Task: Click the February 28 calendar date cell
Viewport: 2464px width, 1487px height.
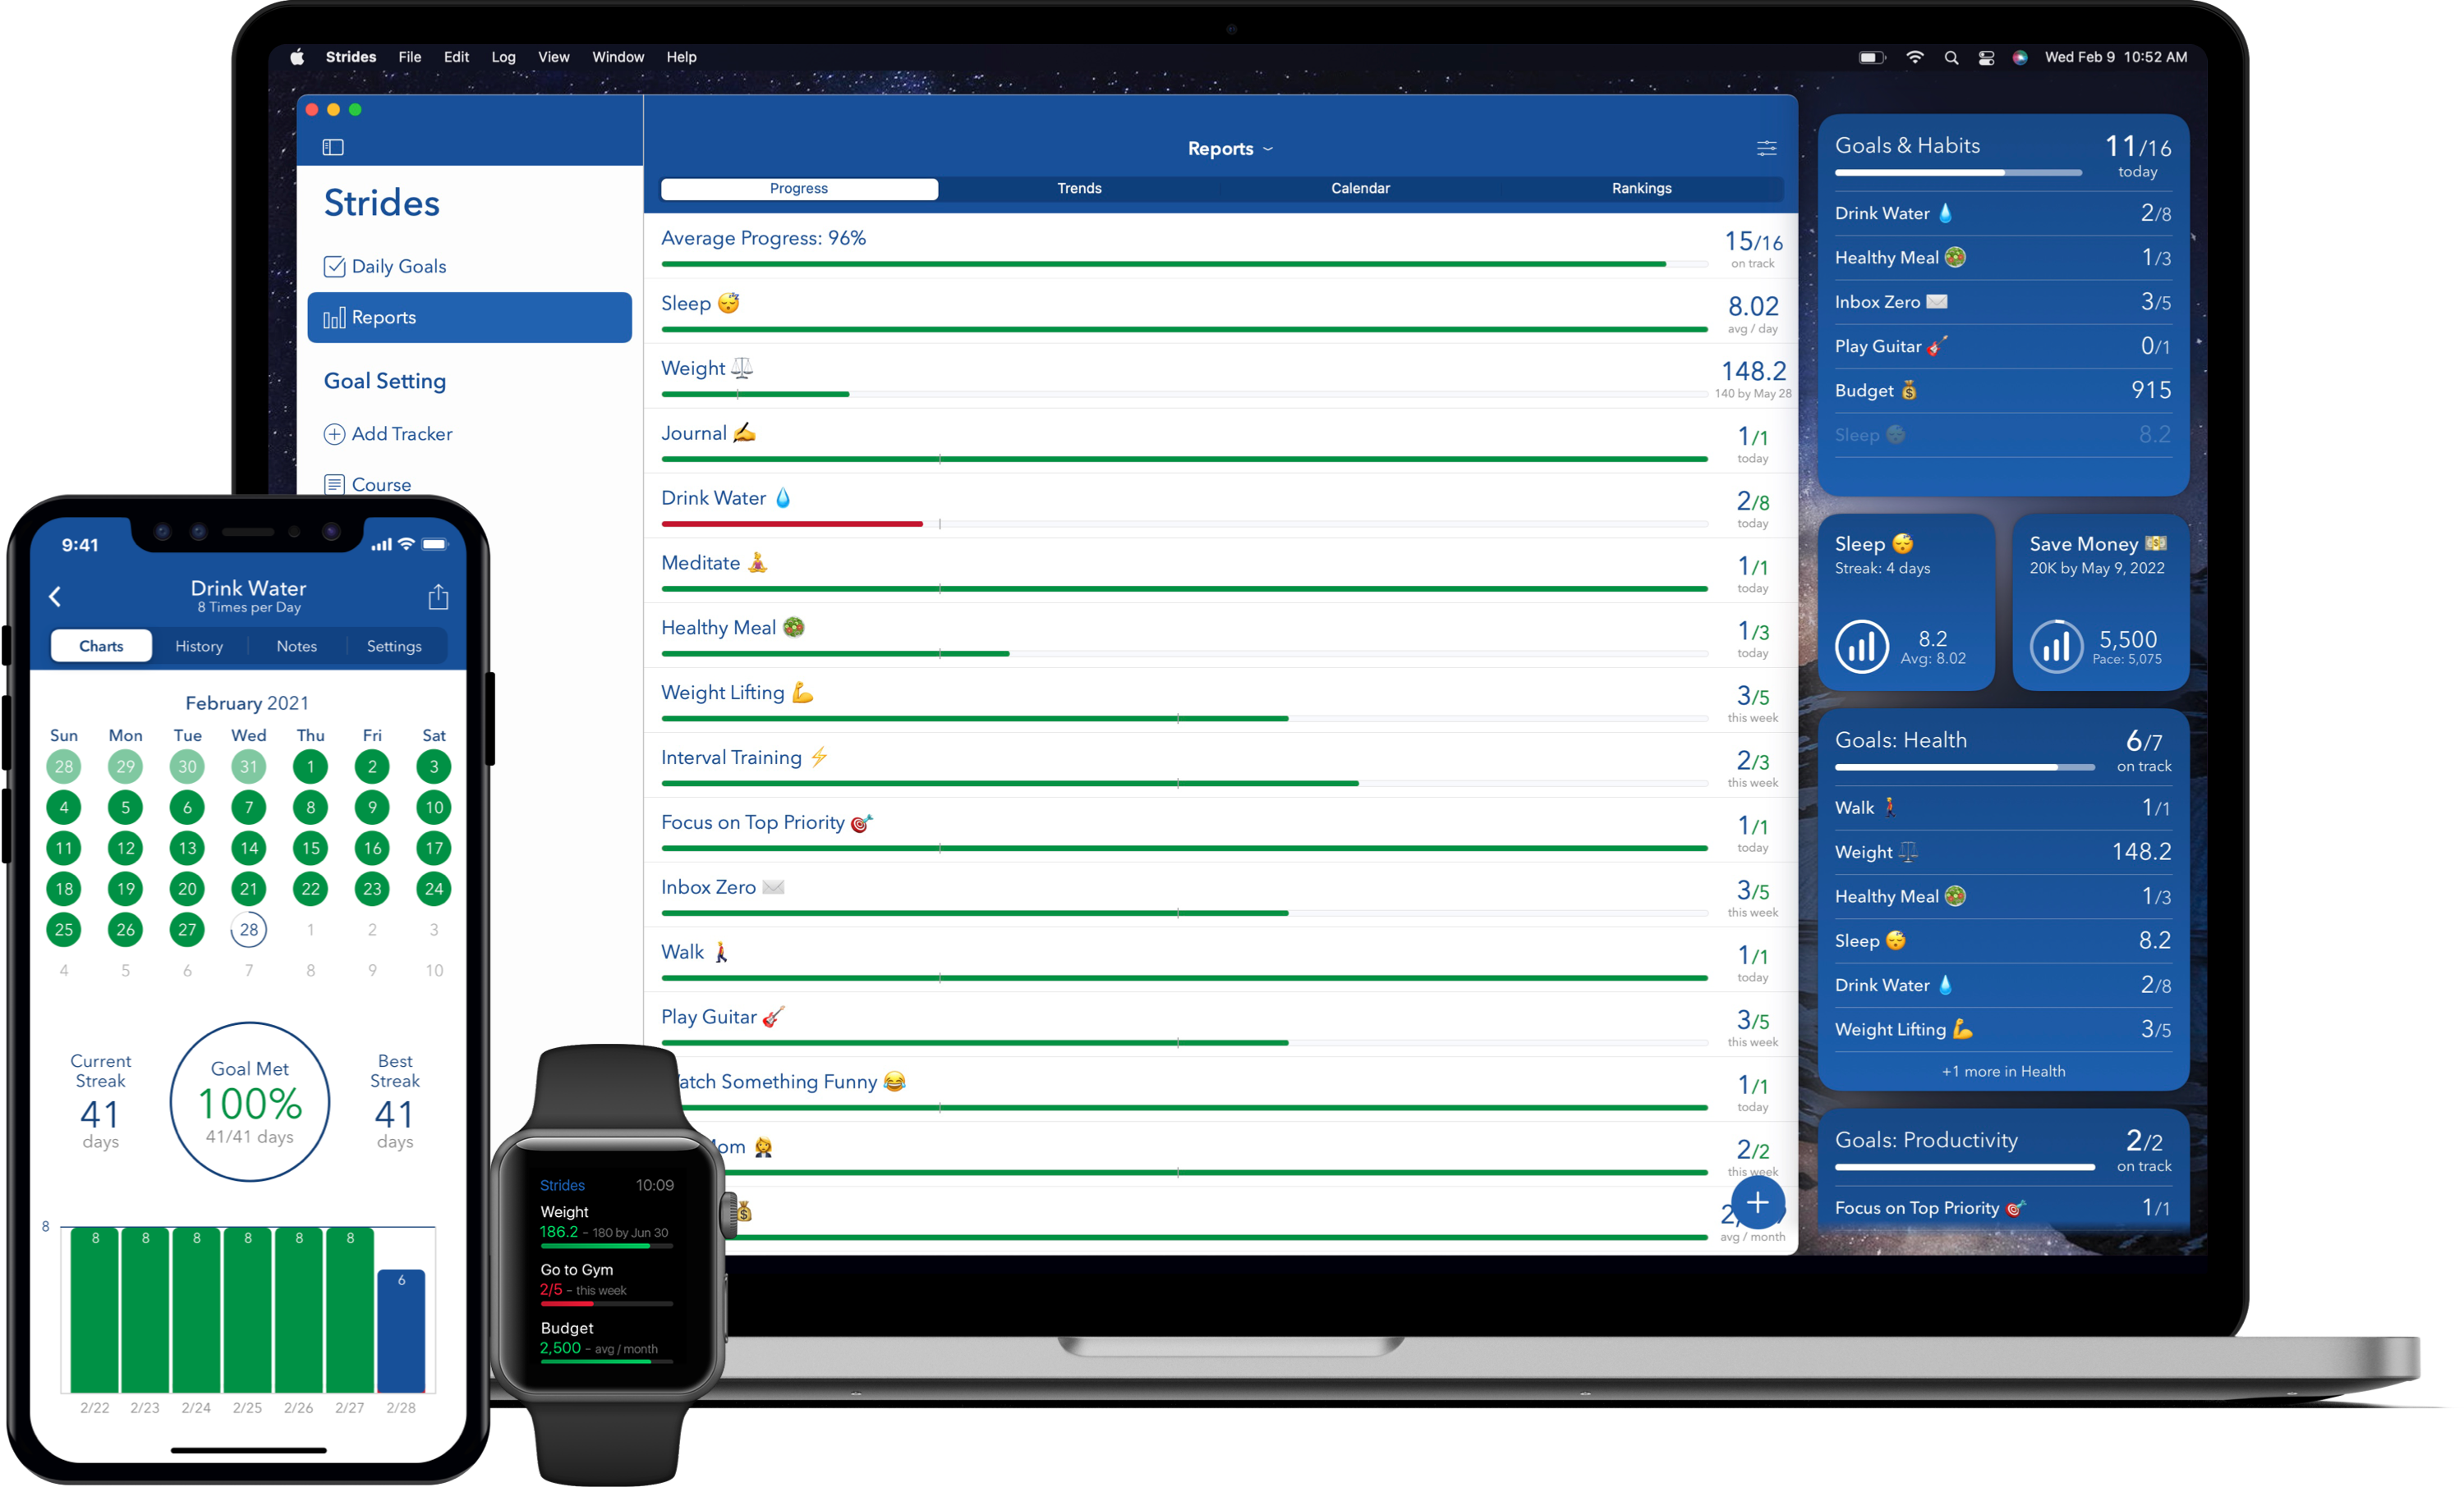Action: click(246, 928)
